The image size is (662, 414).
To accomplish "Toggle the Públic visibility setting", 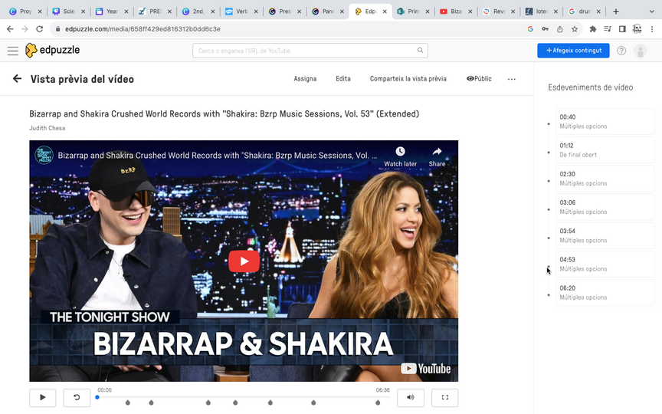I will [x=479, y=78].
